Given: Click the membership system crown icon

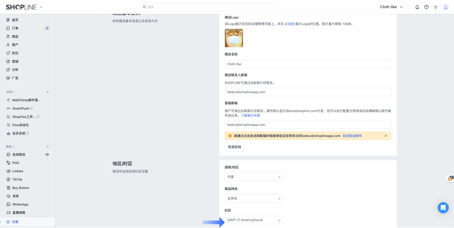Looking at the screenshot, I should (x=8, y=133).
